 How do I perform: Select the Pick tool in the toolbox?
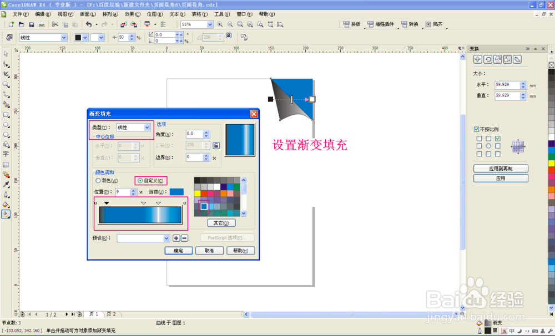coord(6,54)
